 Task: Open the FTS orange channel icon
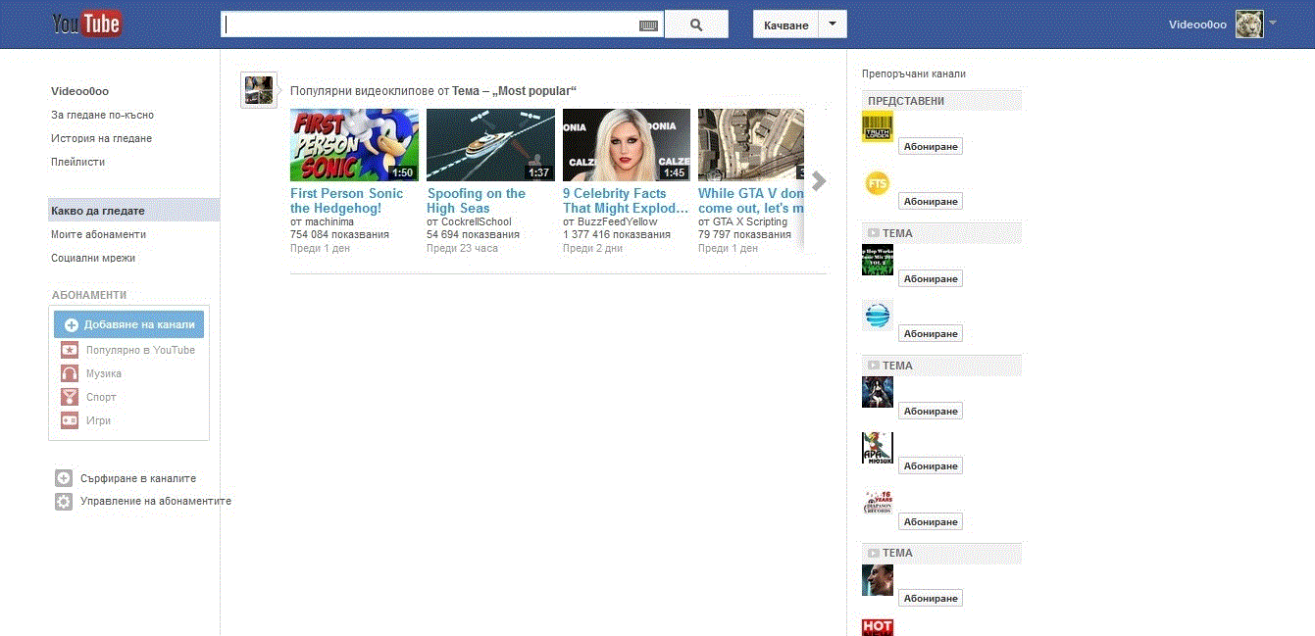[878, 182]
